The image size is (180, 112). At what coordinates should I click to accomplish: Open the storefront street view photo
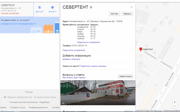click(98, 92)
